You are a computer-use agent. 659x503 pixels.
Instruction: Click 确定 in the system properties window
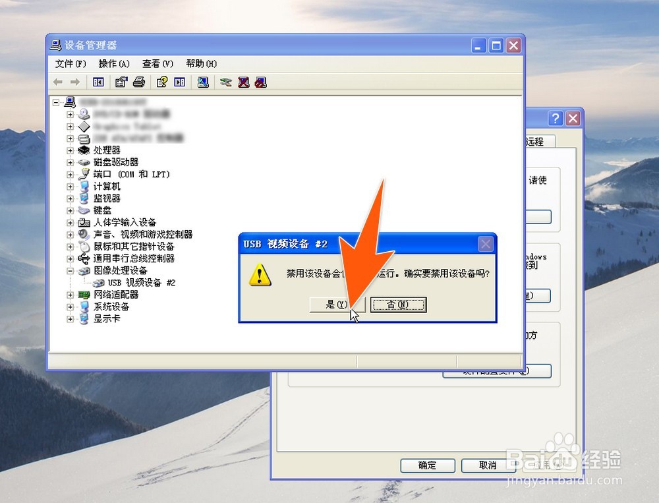pos(428,465)
